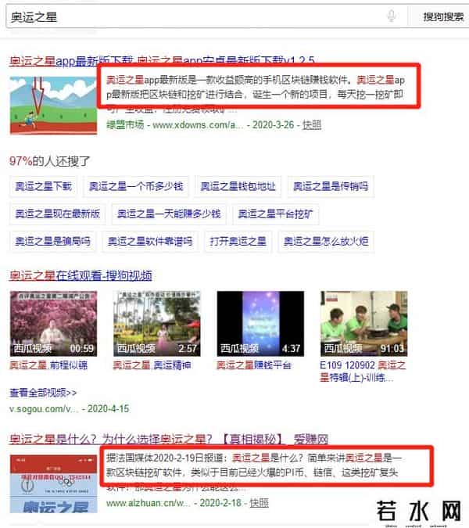Click snippet text 据法国媒体2020-2-19日报道
The height and width of the screenshot is (528, 469).
(165, 458)
